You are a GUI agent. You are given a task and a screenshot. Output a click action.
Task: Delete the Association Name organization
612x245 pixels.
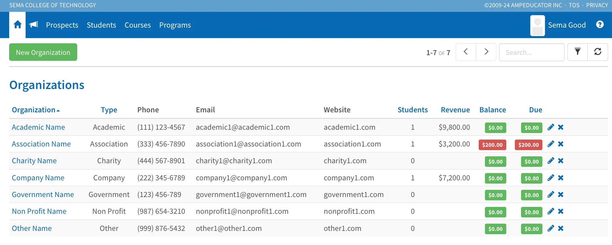561,144
